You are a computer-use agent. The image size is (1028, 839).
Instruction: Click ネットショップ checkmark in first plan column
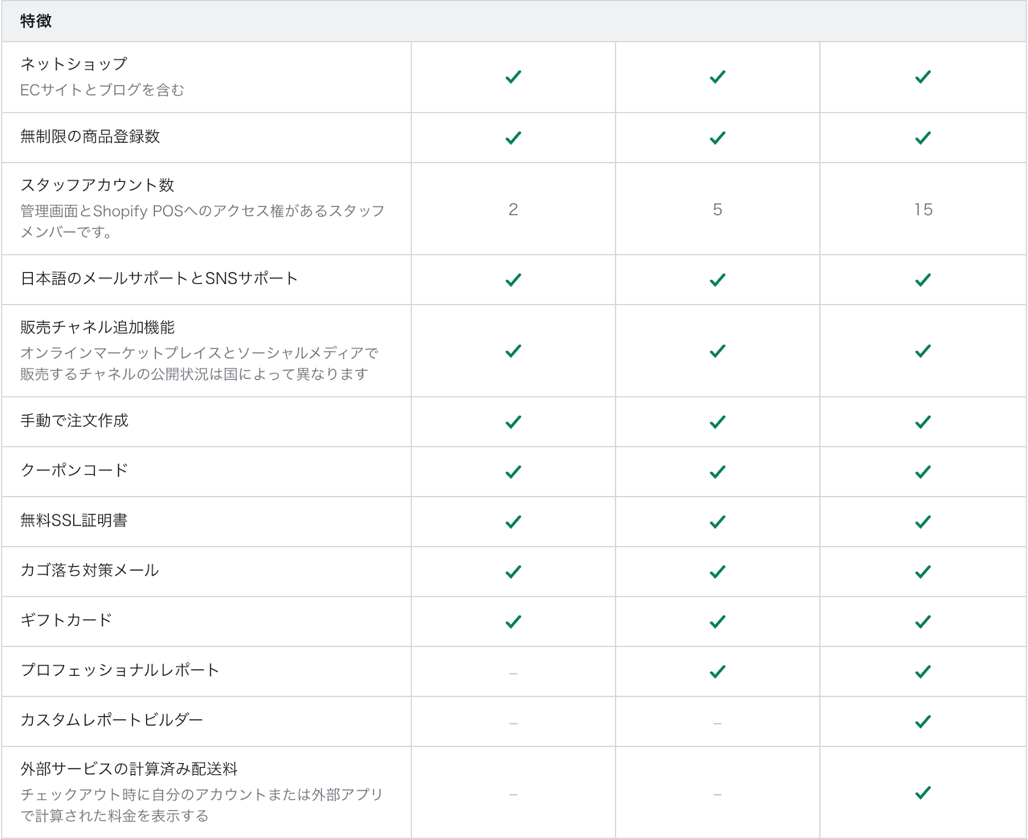tap(513, 77)
